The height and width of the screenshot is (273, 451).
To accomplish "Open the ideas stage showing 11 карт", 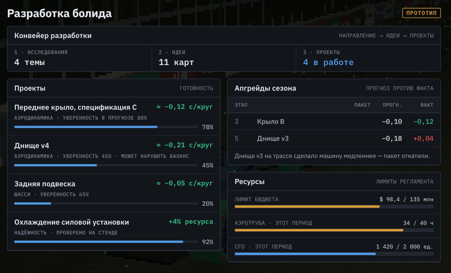I will 224,58.
